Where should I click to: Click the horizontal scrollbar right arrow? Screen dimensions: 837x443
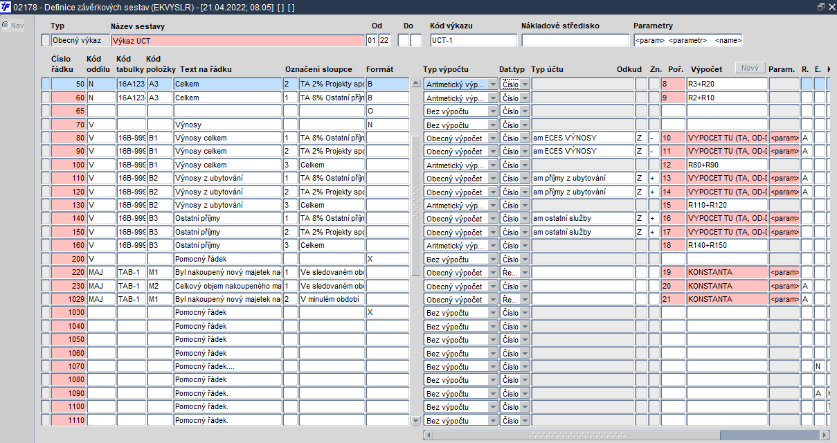pos(824,435)
